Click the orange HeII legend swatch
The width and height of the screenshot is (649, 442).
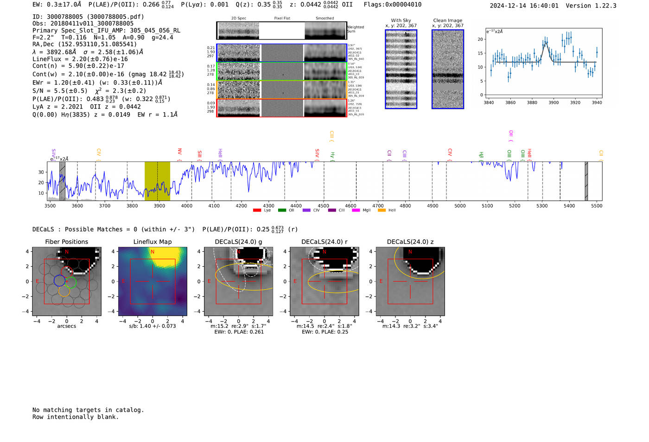pyautogui.click(x=382, y=211)
